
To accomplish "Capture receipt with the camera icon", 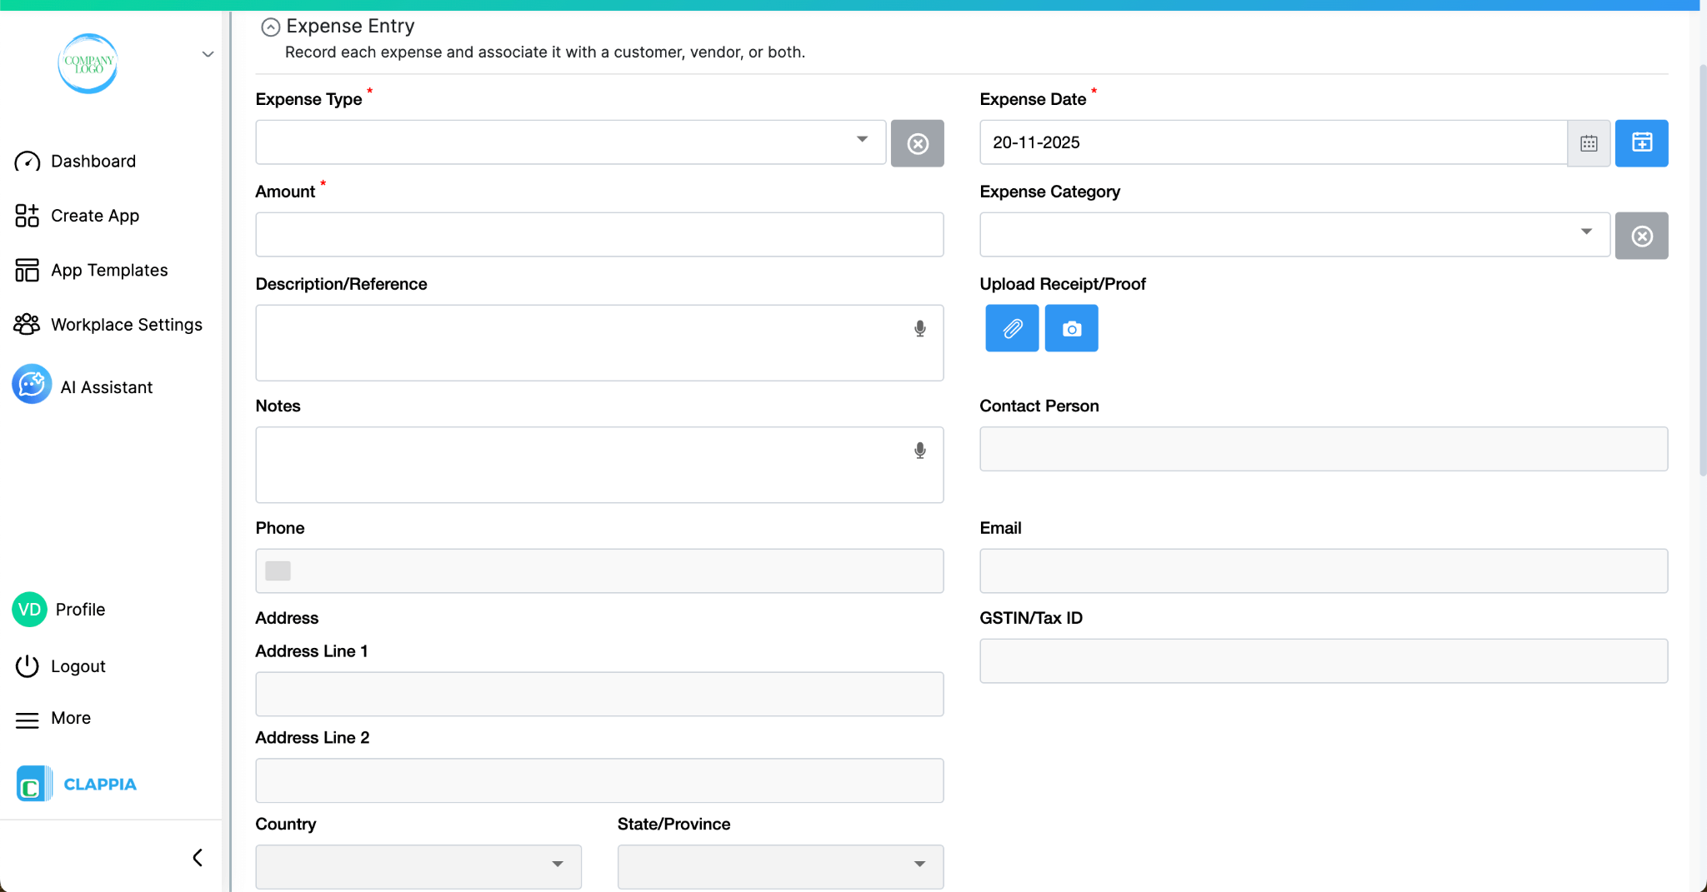I will (1071, 328).
